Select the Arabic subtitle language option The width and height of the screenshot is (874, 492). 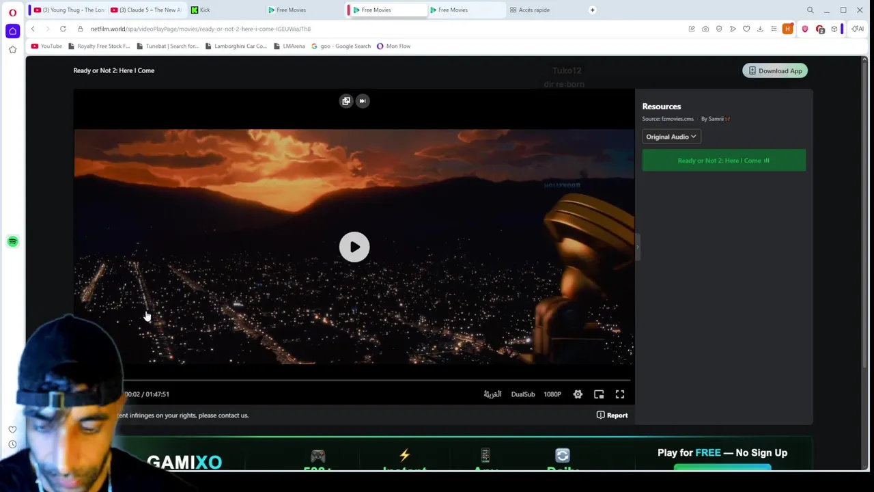pos(492,394)
